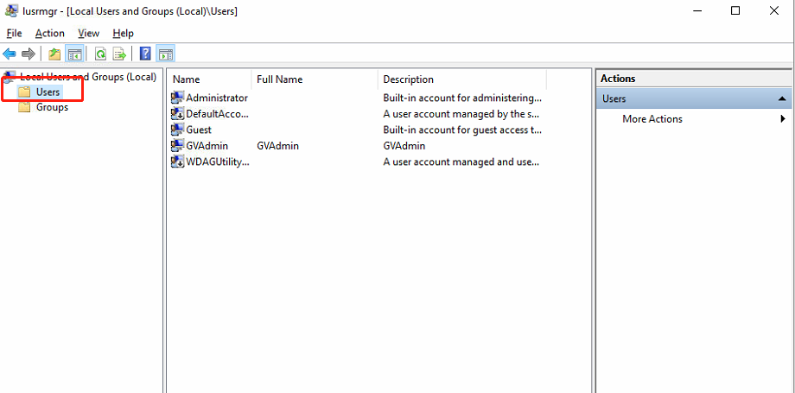Click the DefaultAccount user icon
This screenshot has width=795, height=393.
click(177, 114)
